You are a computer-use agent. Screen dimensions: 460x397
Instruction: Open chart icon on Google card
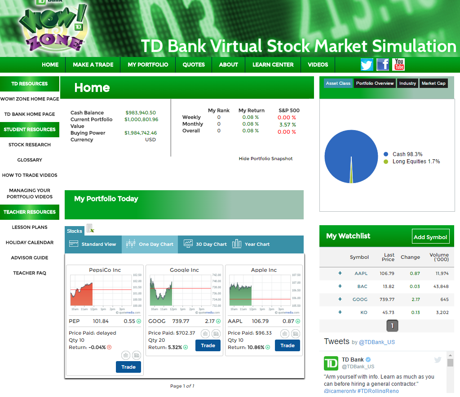point(205,334)
